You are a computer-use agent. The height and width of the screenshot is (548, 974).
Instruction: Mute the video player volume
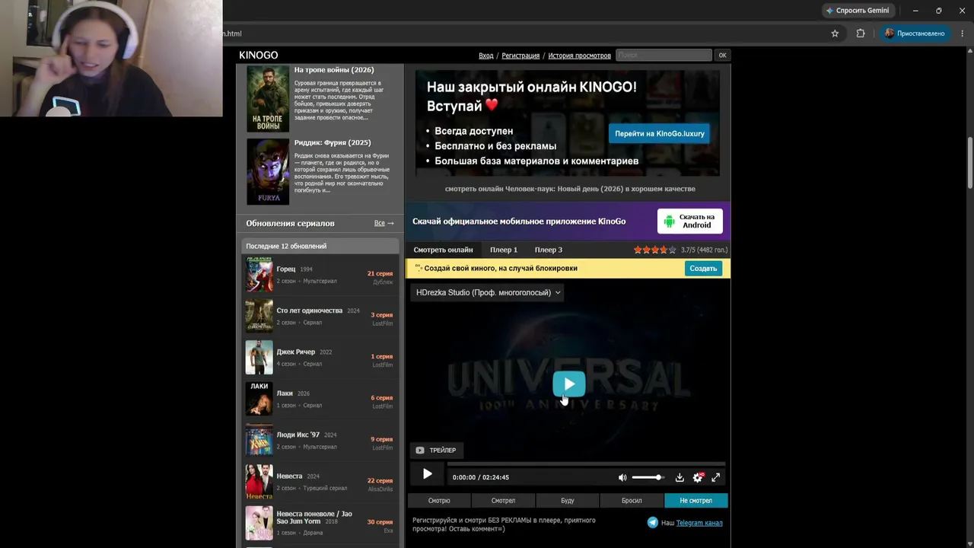click(x=622, y=477)
